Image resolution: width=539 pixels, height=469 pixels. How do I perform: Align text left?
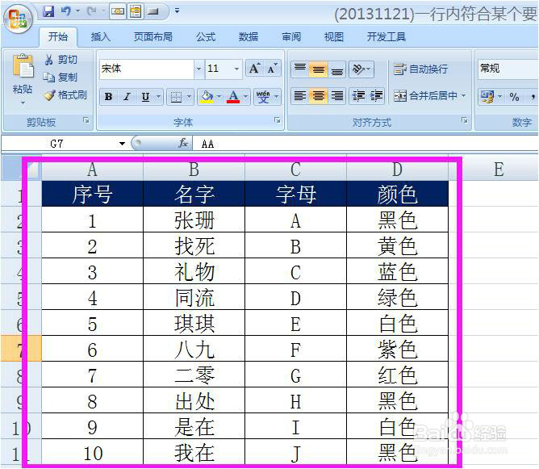click(300, 96)
